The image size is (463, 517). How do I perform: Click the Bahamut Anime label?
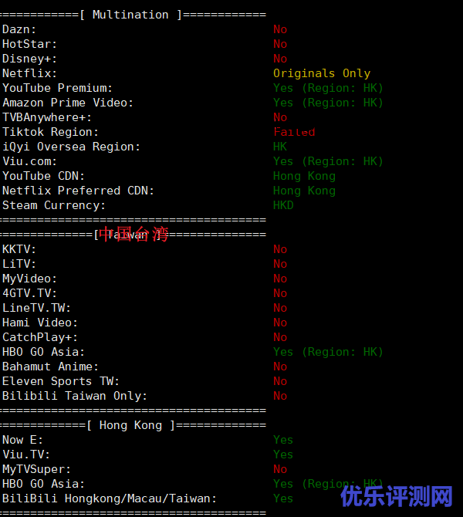click(50, 367)
